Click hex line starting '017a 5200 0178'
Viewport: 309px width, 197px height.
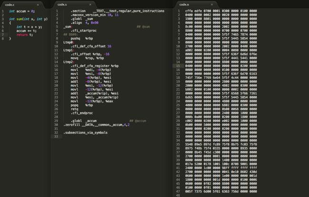[x=221, y=164]
